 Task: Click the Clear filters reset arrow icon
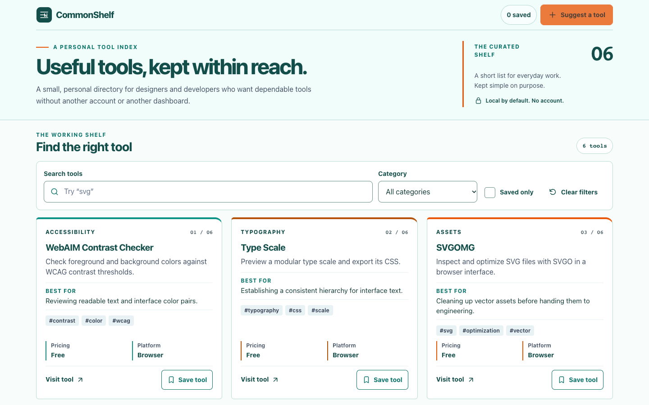(553, 192)
